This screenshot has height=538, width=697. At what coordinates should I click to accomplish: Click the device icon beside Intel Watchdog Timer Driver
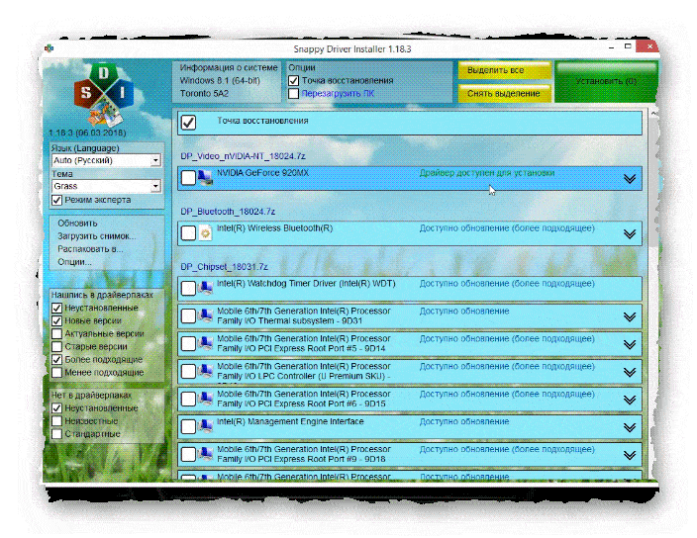205,288
